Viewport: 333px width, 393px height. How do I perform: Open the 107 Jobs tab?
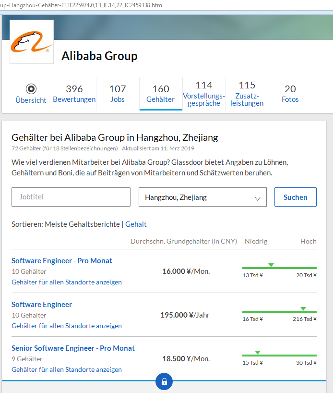pyautogui.click(x=118, y=94)
